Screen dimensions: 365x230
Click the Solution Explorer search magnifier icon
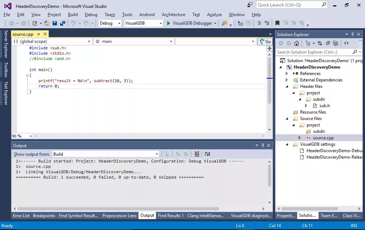[x=355, y=52]
